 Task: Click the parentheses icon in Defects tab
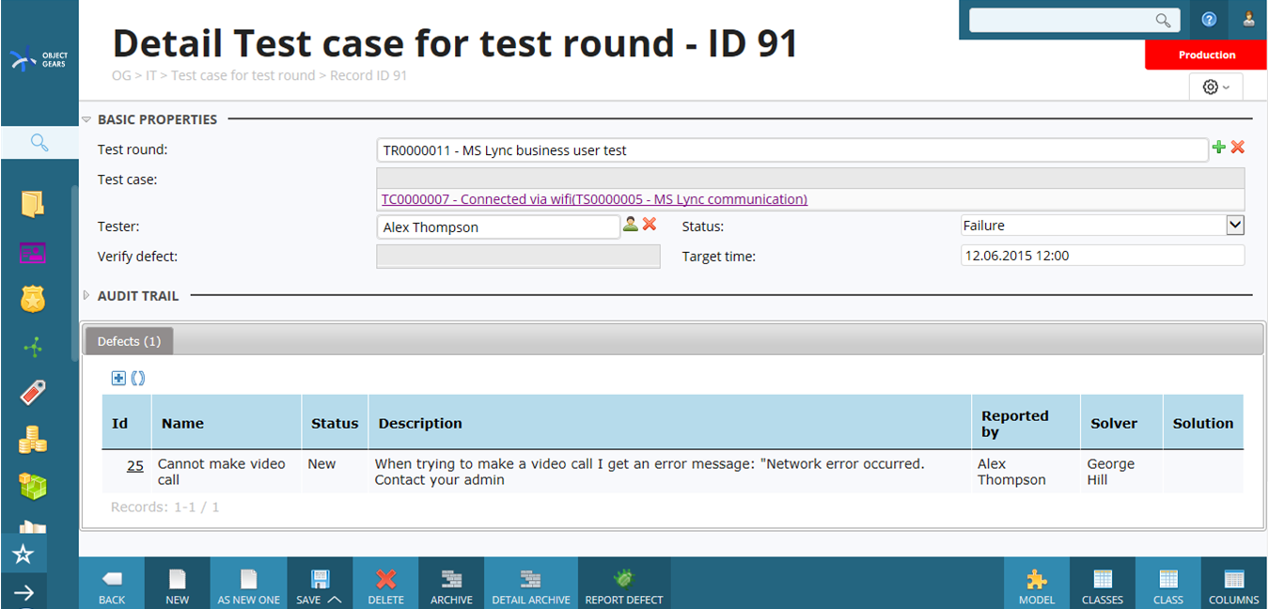pyautogui.click(x=138, y=378)
